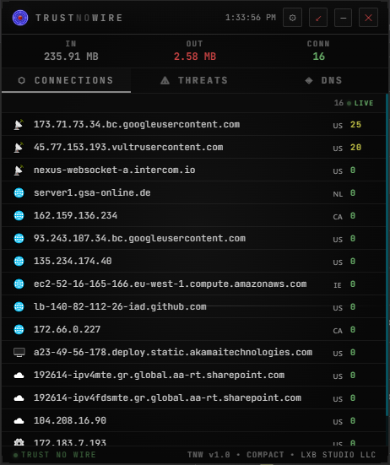Click the yellow score 25 value
Viewport: 390px width, 465px height.
355,125
